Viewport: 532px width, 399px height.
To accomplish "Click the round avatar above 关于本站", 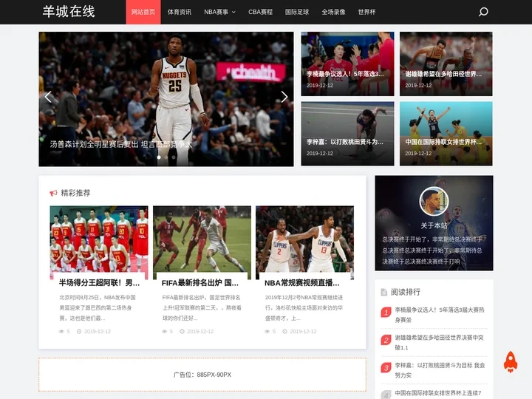I will point(434,201).
